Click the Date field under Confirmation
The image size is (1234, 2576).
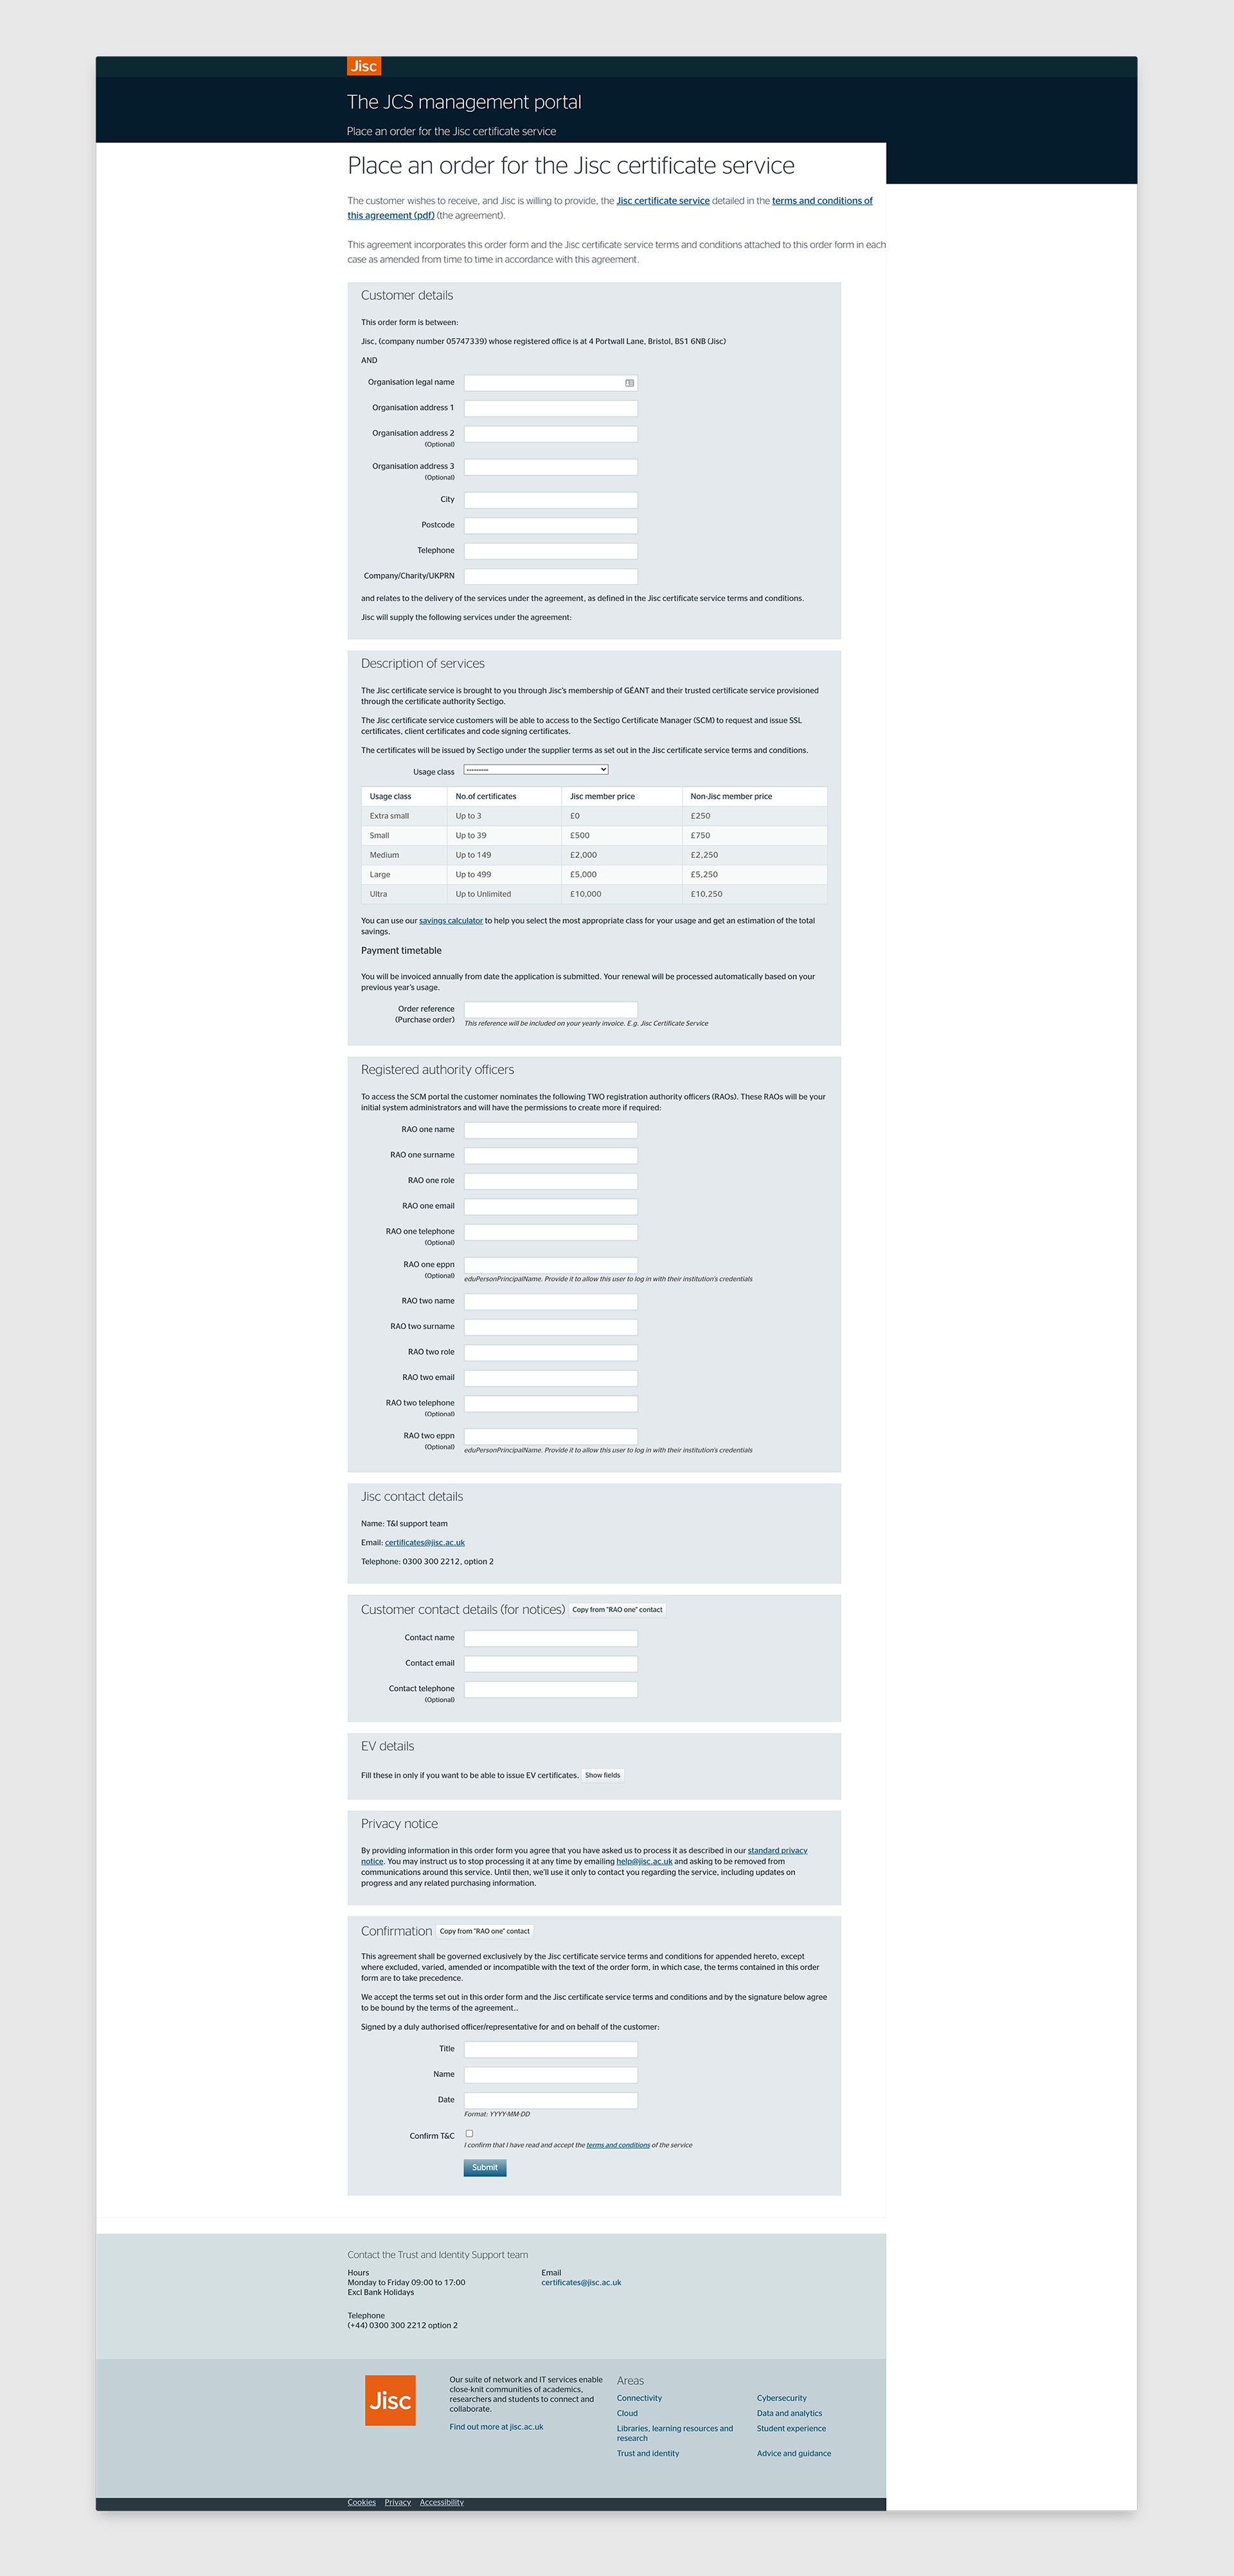coord(551,2100)
